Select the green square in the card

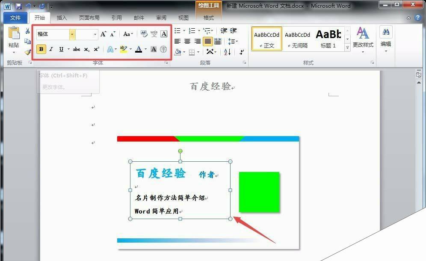coord(259,192)
